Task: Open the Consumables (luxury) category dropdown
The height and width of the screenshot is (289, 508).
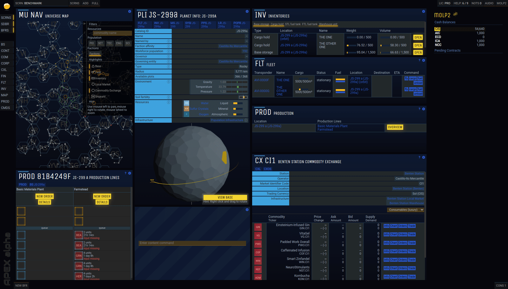Action: [x=406, y=210]
